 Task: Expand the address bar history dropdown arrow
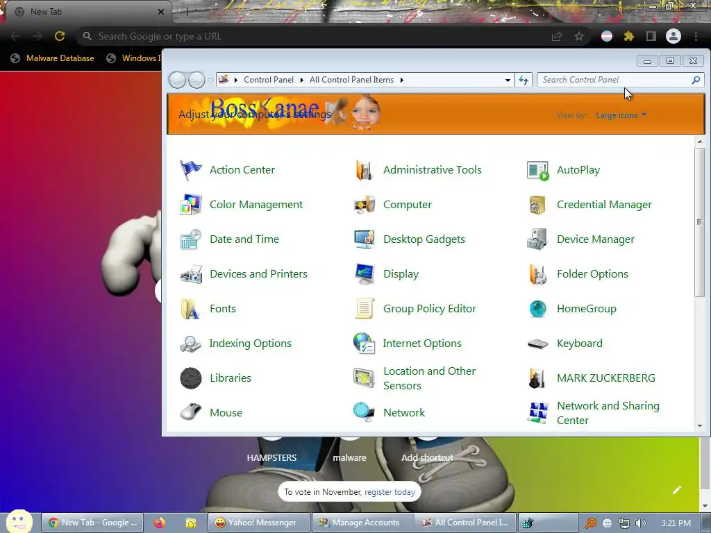coord(508,81)
